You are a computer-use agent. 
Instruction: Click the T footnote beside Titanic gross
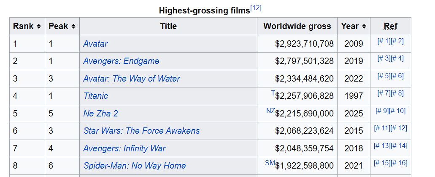273,93
